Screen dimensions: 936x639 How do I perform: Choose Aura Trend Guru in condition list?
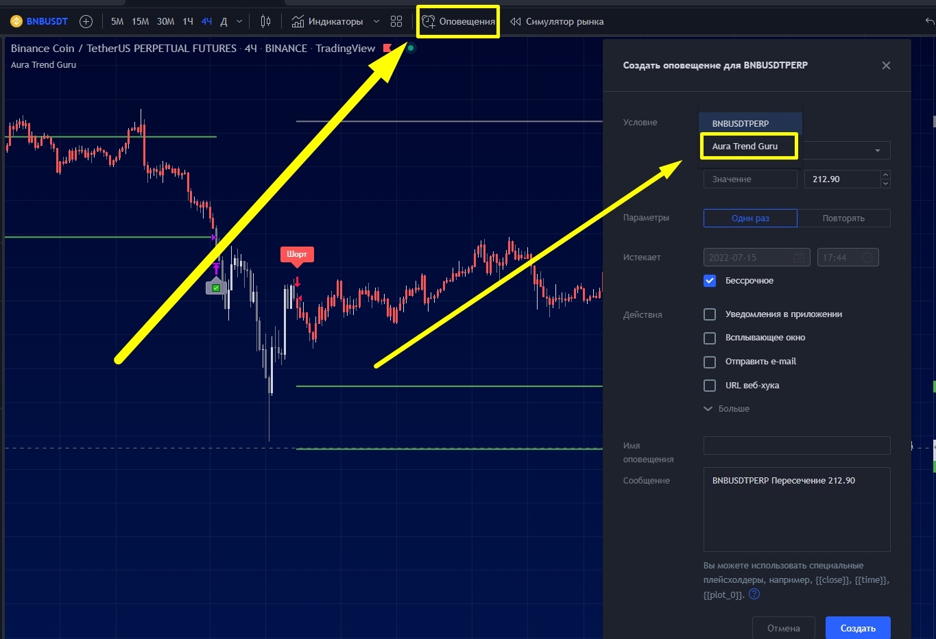pyautogui.click(x=751, y=146)
